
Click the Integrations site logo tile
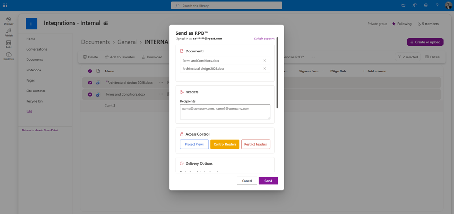[x=31, y=24]
